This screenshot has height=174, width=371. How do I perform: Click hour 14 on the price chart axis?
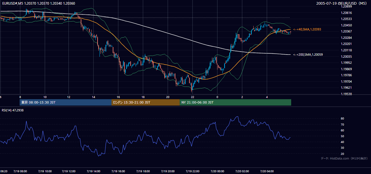click(94, 97)
